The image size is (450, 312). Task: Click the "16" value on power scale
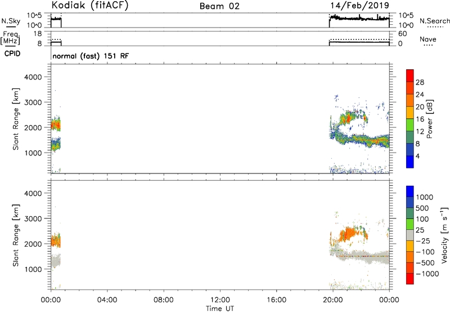pyautogui.click(x=420, y=119)
